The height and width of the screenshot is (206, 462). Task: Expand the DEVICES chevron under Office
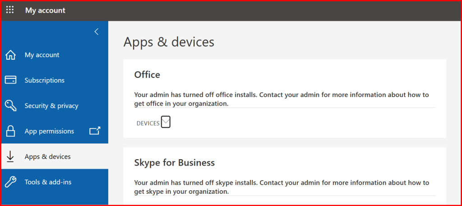166,122
